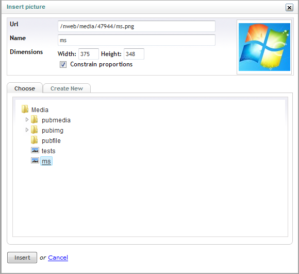Click the Media root folder icon
The height and width of the screenshot is (274, 299).
(x=25, y=109)
